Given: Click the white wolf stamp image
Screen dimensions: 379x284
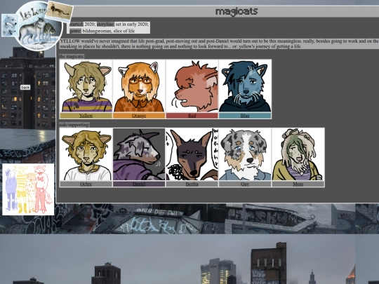Looking at the screenshot, I should (10, 25).
